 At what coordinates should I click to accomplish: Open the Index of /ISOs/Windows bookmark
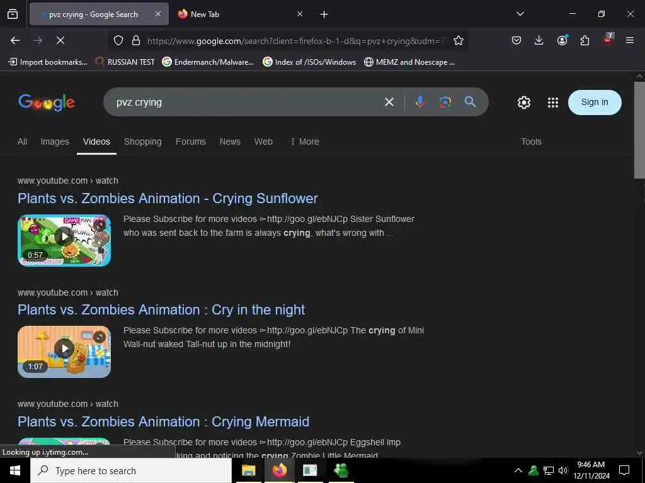(309, 62)
